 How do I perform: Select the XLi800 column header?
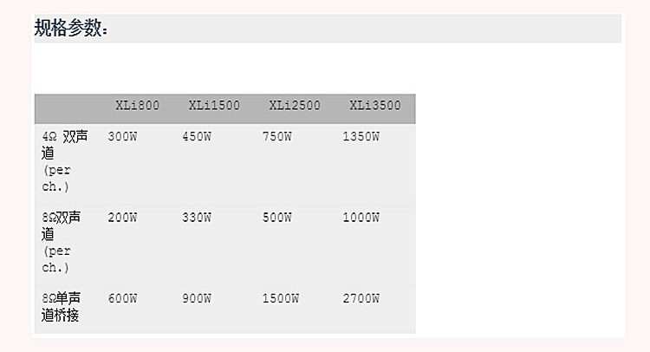click(x=138, y=106)
